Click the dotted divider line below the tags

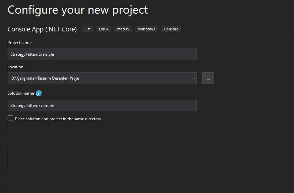click(x=151, y=40)
